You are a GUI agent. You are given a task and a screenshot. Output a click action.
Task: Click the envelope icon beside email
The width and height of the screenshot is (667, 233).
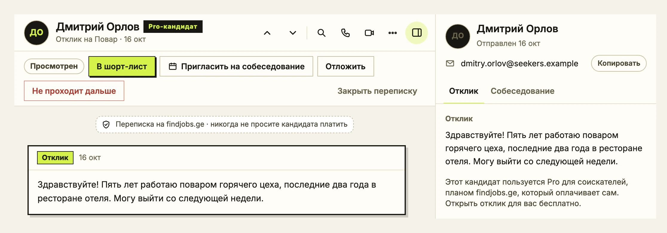450,63
